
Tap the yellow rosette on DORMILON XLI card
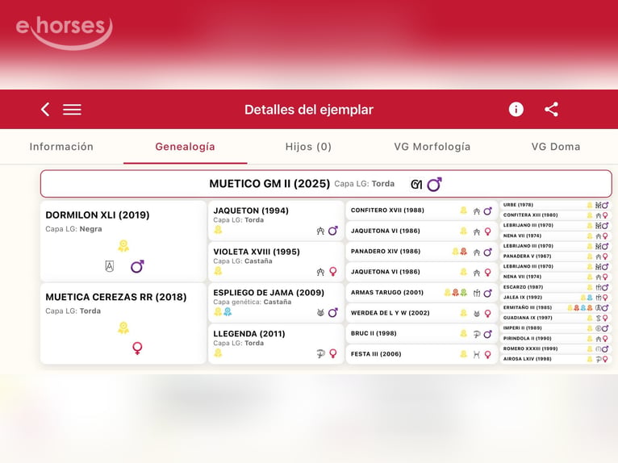[123, 246]
